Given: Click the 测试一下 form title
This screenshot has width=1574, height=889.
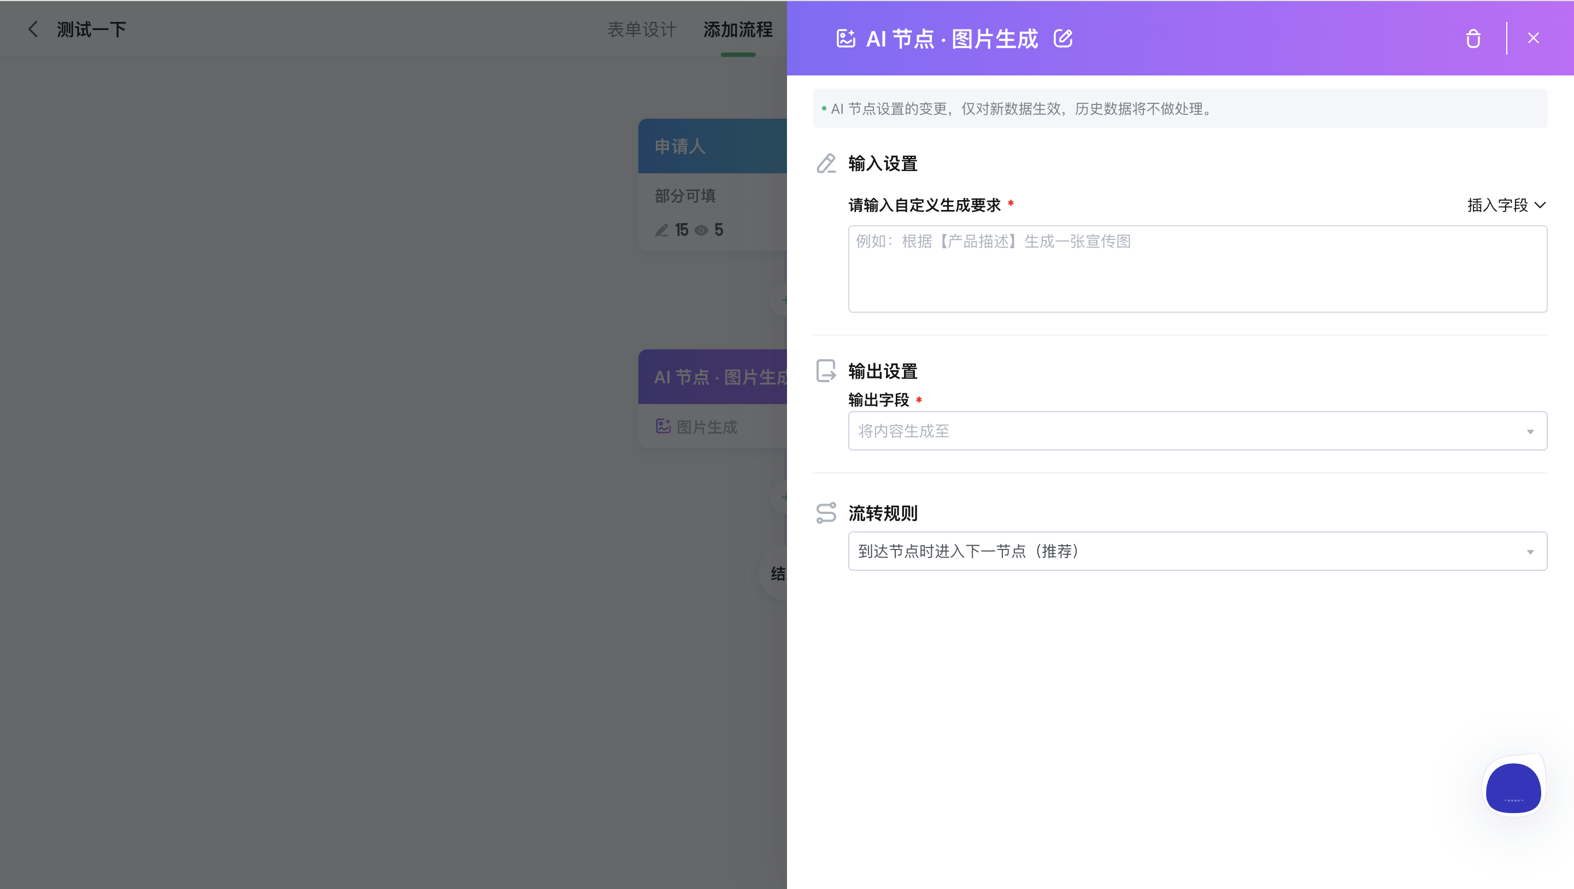Looking at the screenshot, I should pos(92,29).
